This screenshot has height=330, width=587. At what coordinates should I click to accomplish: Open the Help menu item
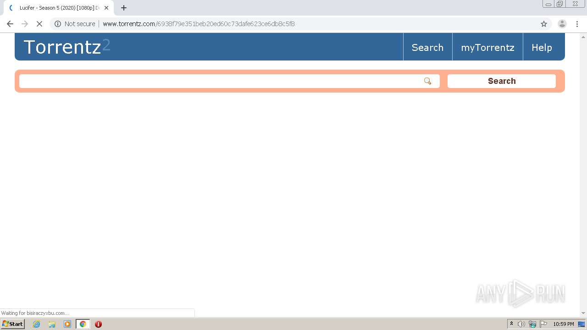point(542,47)
